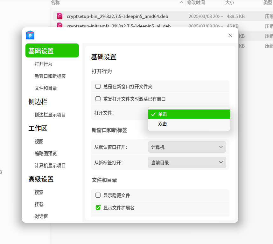273x244 pixels.
Task: Open 文件和目录 section from sidebar
Action: coord(46,88)
